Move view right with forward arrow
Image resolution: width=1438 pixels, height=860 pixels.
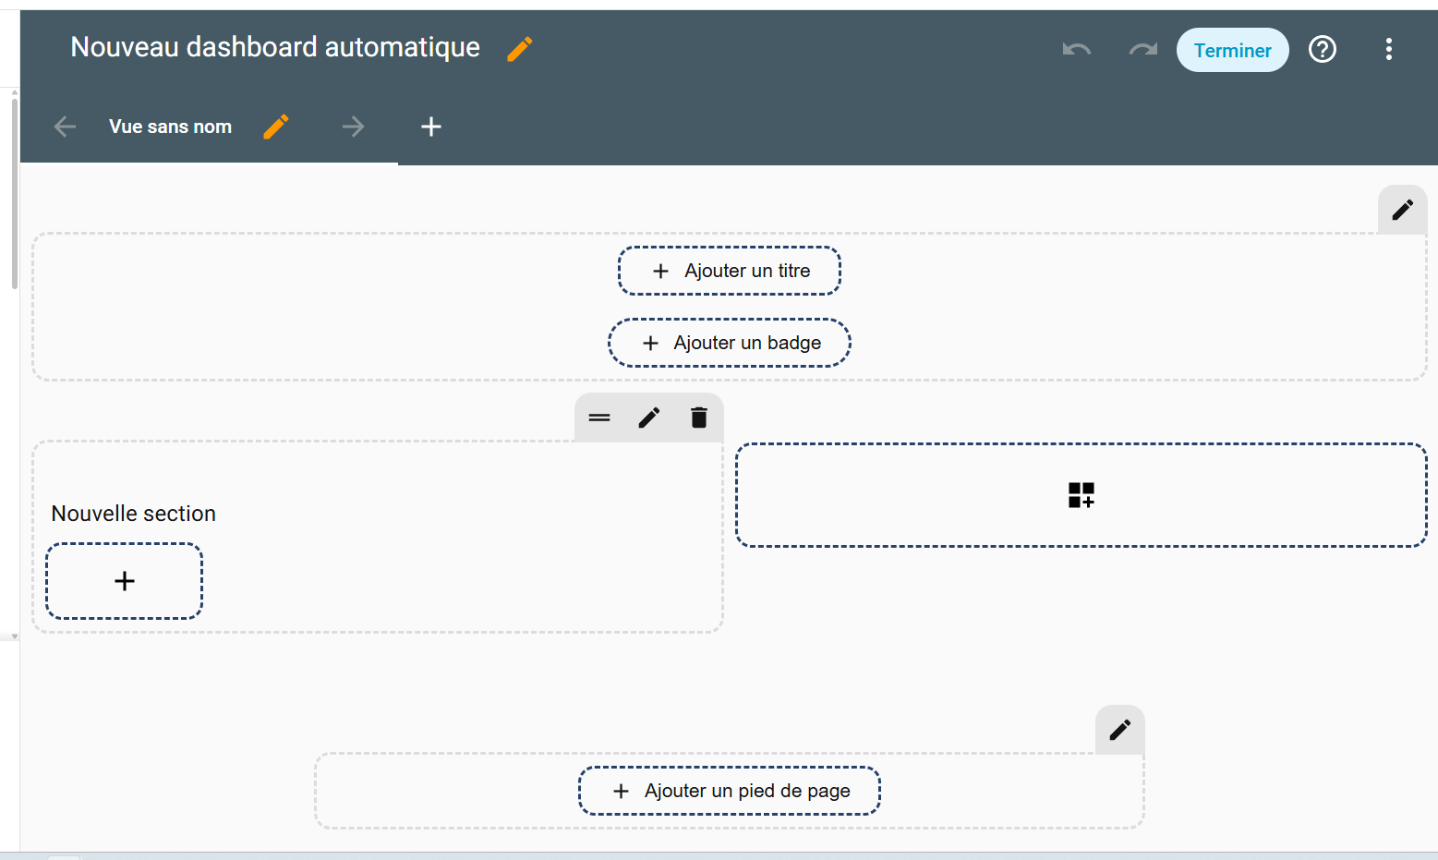click(353, 127)
